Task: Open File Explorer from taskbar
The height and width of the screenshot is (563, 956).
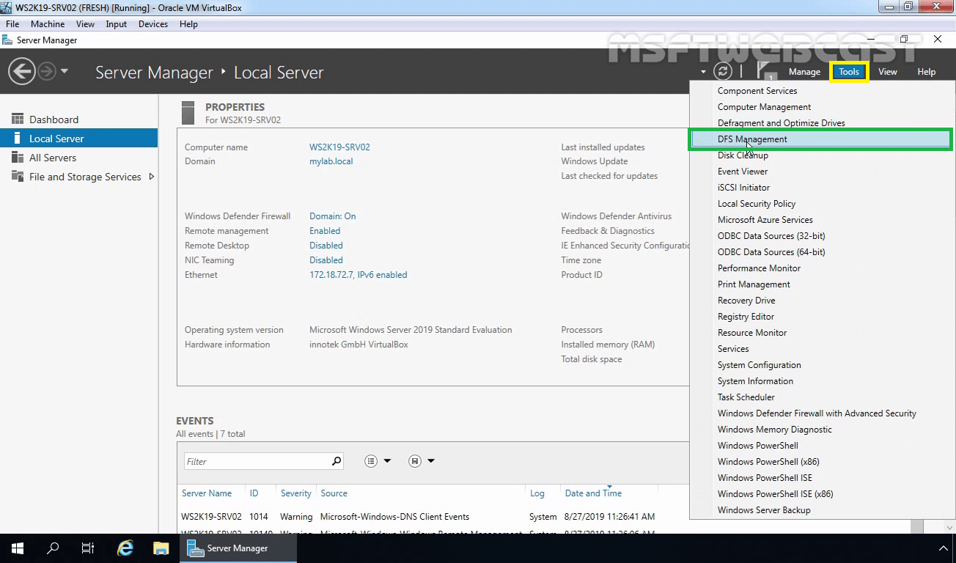Action: (161, 548)
